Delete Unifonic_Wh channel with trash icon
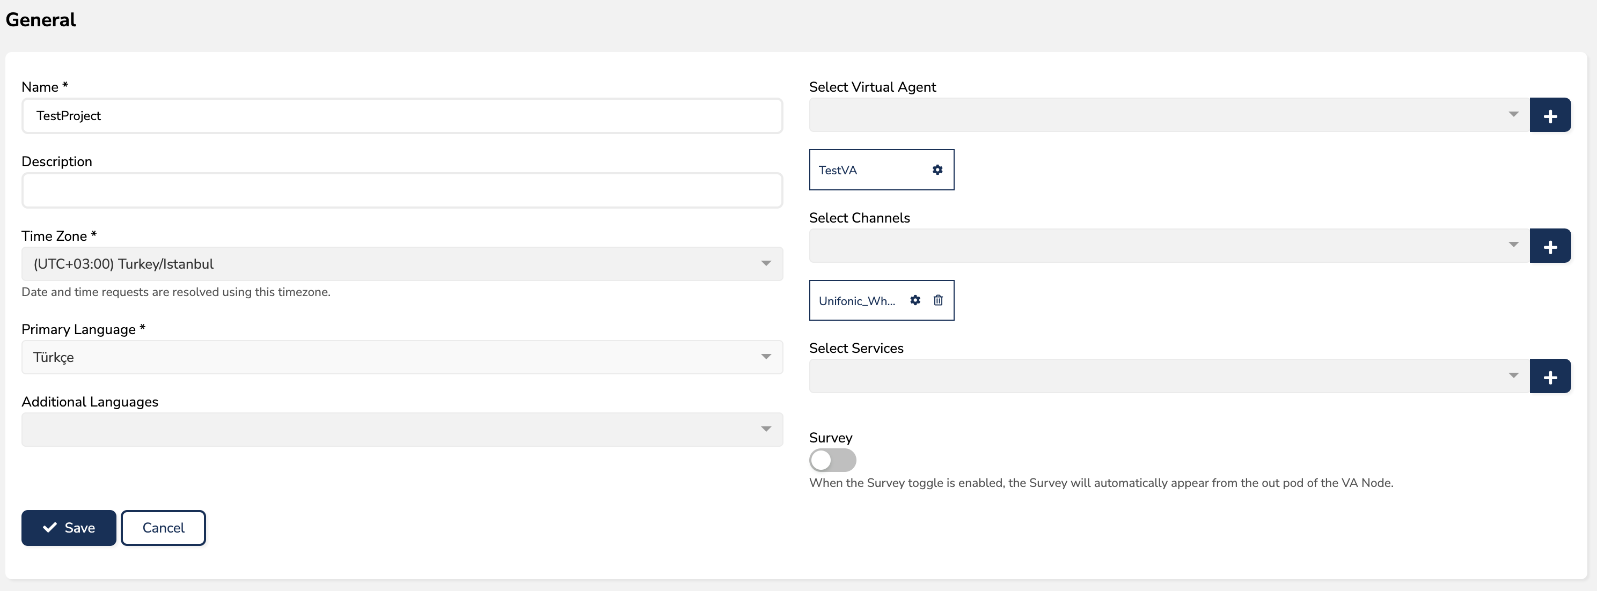 pyautogui.click(x=937, y=300)
